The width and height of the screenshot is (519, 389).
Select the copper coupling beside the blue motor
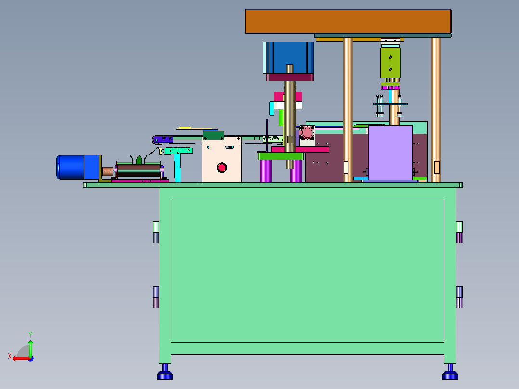click(x=107, y=171)
